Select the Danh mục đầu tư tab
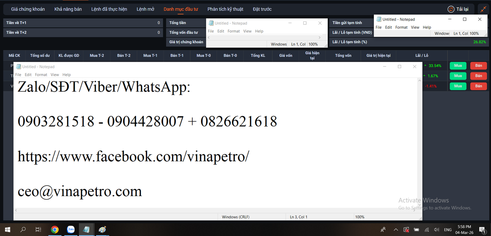 pos(181,9)
